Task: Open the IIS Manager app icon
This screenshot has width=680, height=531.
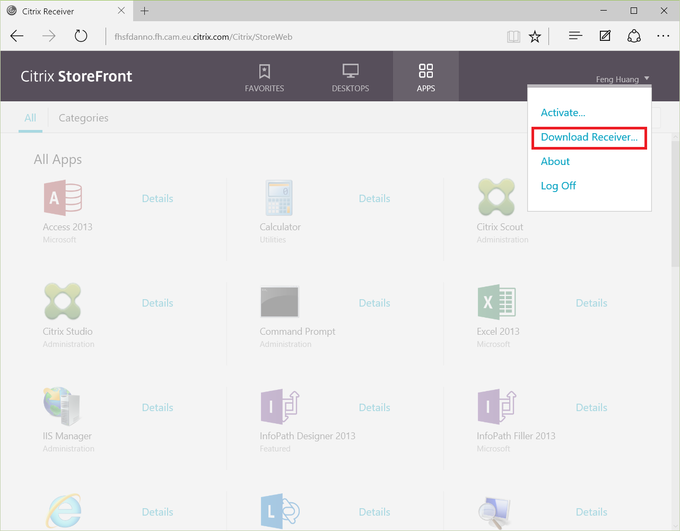Action: [x=62, y=406]
